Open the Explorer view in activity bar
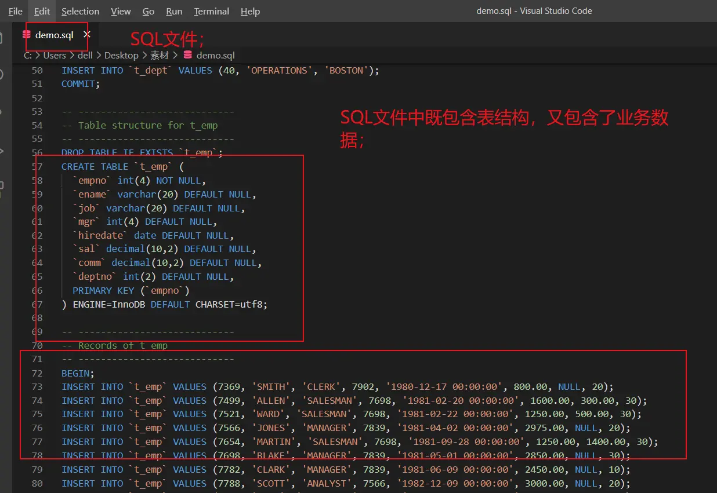717x493 pixels. click(2, 38)
